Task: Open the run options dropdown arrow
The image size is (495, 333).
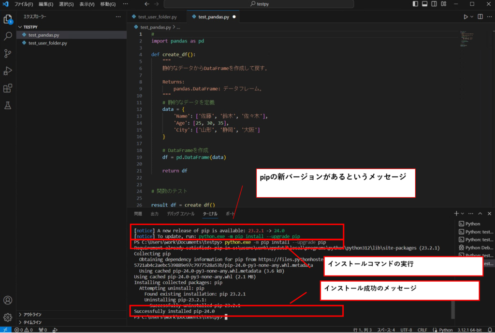Action: coord(472,17)
